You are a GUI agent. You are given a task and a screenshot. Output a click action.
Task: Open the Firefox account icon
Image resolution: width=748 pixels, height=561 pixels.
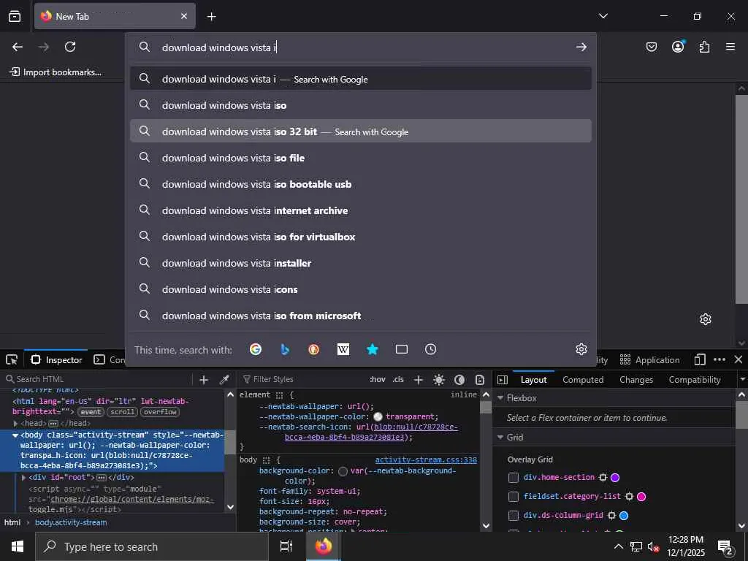(x=678, y=46)
